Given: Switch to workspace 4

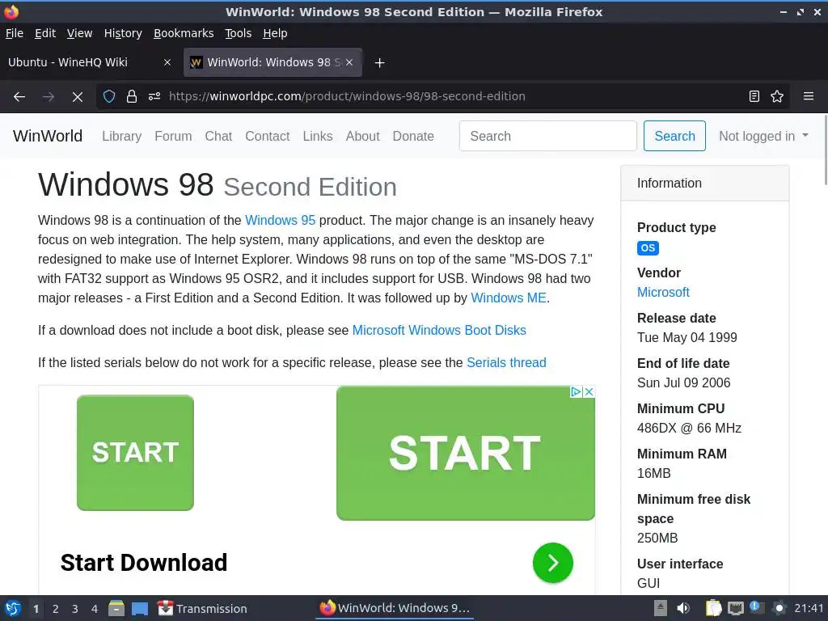Looking at the screenshot, I should 95,609.
